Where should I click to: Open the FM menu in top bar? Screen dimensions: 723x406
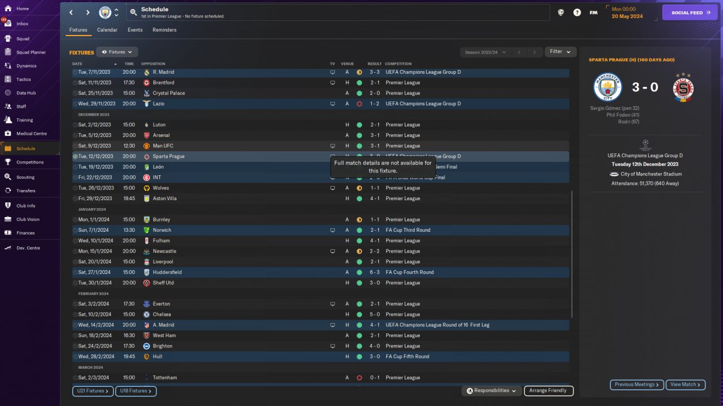tap(593, 12)
